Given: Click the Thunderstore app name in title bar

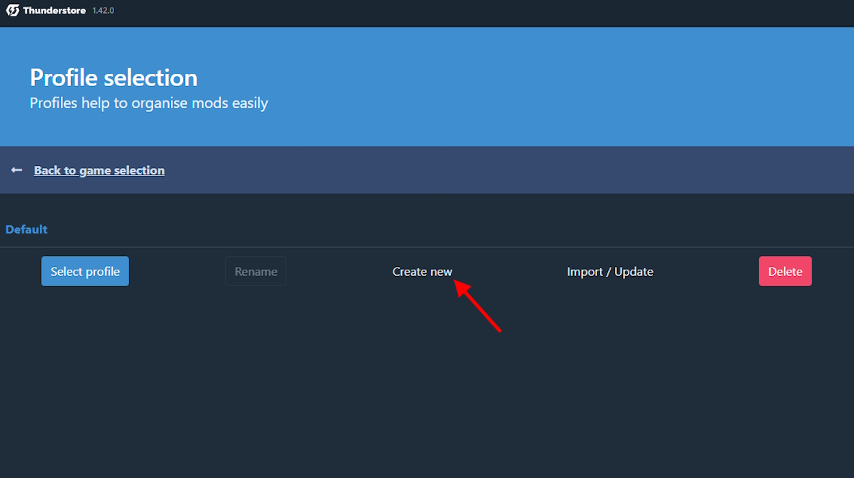Looking at the screenshot, I should (x=55, y=11).
